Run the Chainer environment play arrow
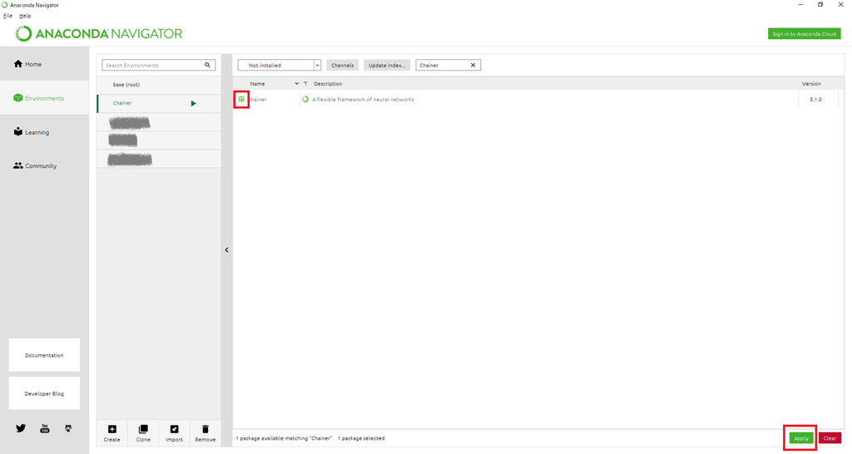The width and height of the screenshot is (852, 454). click(193, 103)
